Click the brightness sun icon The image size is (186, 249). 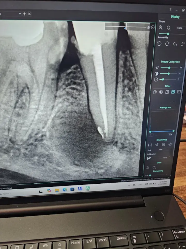pos(157,68)
